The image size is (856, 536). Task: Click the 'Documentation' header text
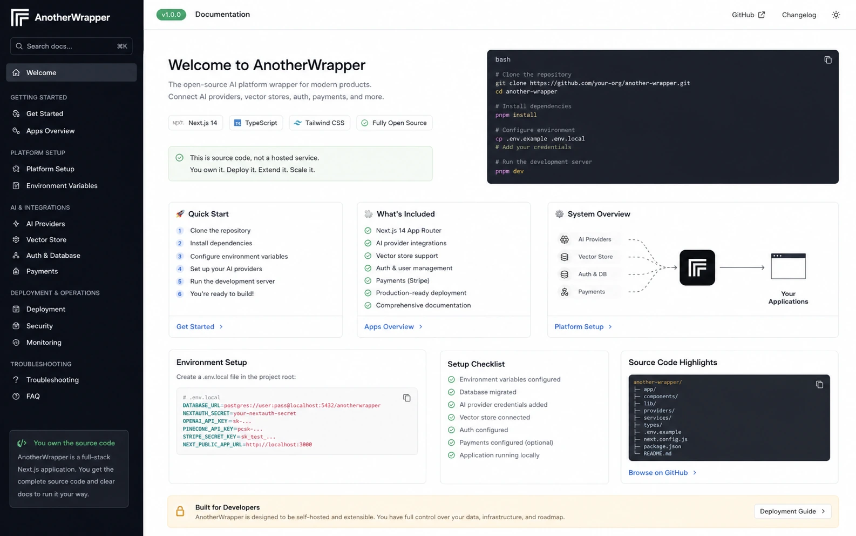click(x=222, y=15)
